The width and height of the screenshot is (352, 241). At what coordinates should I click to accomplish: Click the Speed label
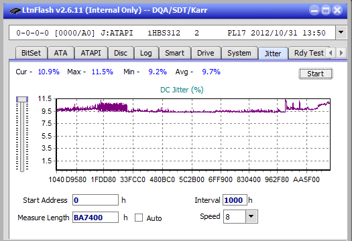210,216
